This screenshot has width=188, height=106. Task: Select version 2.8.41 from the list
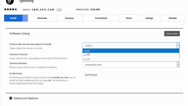coord(131,51)
